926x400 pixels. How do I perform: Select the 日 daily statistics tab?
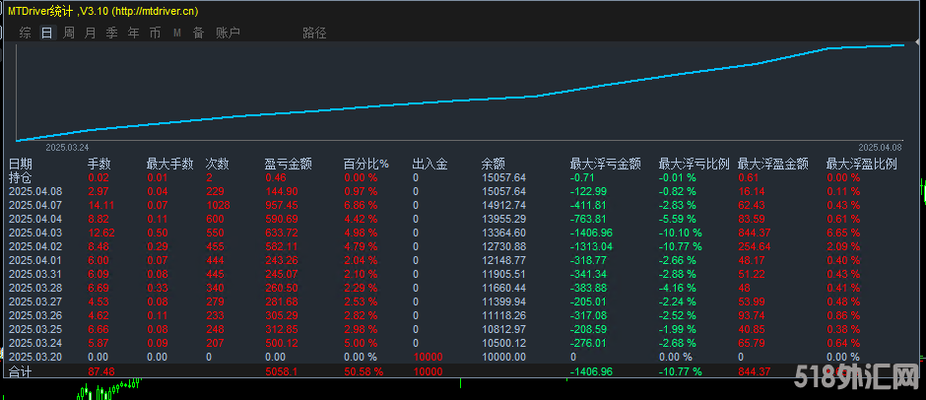click(x=47, y=33)
